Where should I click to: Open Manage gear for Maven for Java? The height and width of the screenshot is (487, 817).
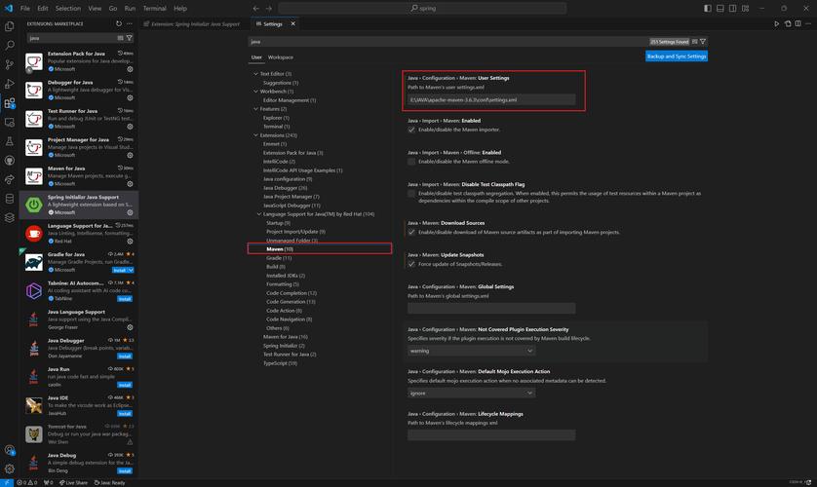pyautogui.click(x=130, y=182)
